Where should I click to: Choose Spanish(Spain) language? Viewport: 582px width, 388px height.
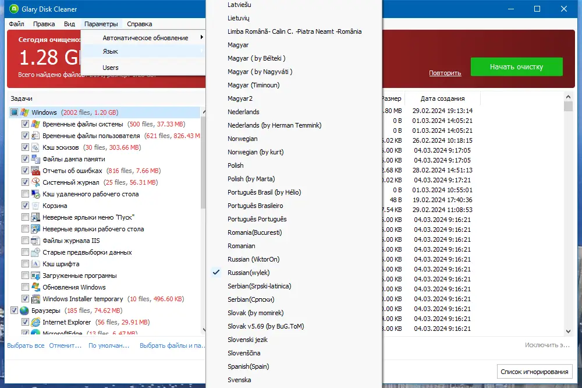(249, 366)
